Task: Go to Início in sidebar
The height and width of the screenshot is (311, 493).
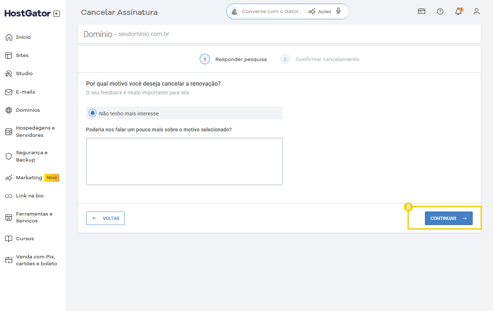Action: point(23,37)
